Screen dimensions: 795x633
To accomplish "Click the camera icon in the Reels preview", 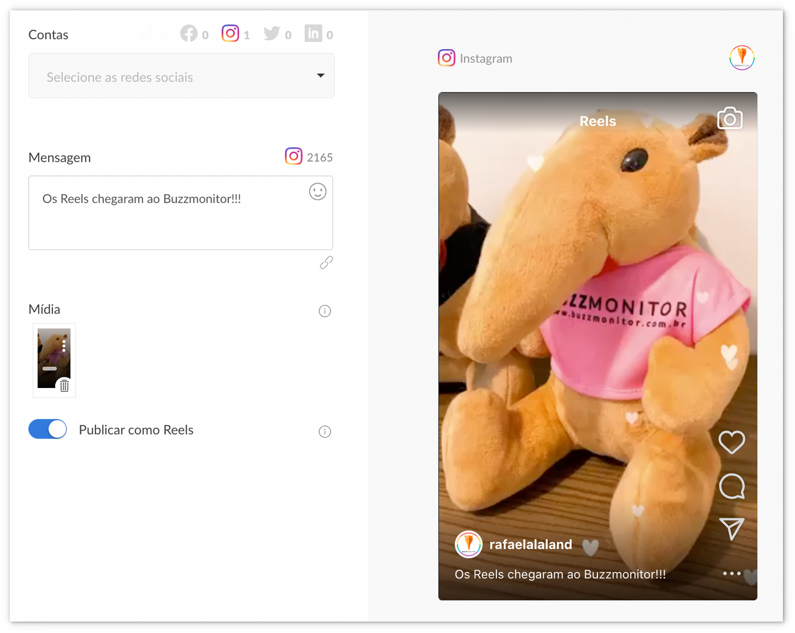I will (x=729, y=119).
